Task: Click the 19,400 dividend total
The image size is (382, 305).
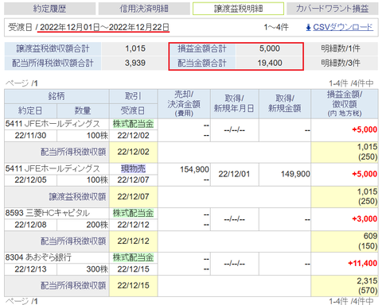Action: [270, 63]
